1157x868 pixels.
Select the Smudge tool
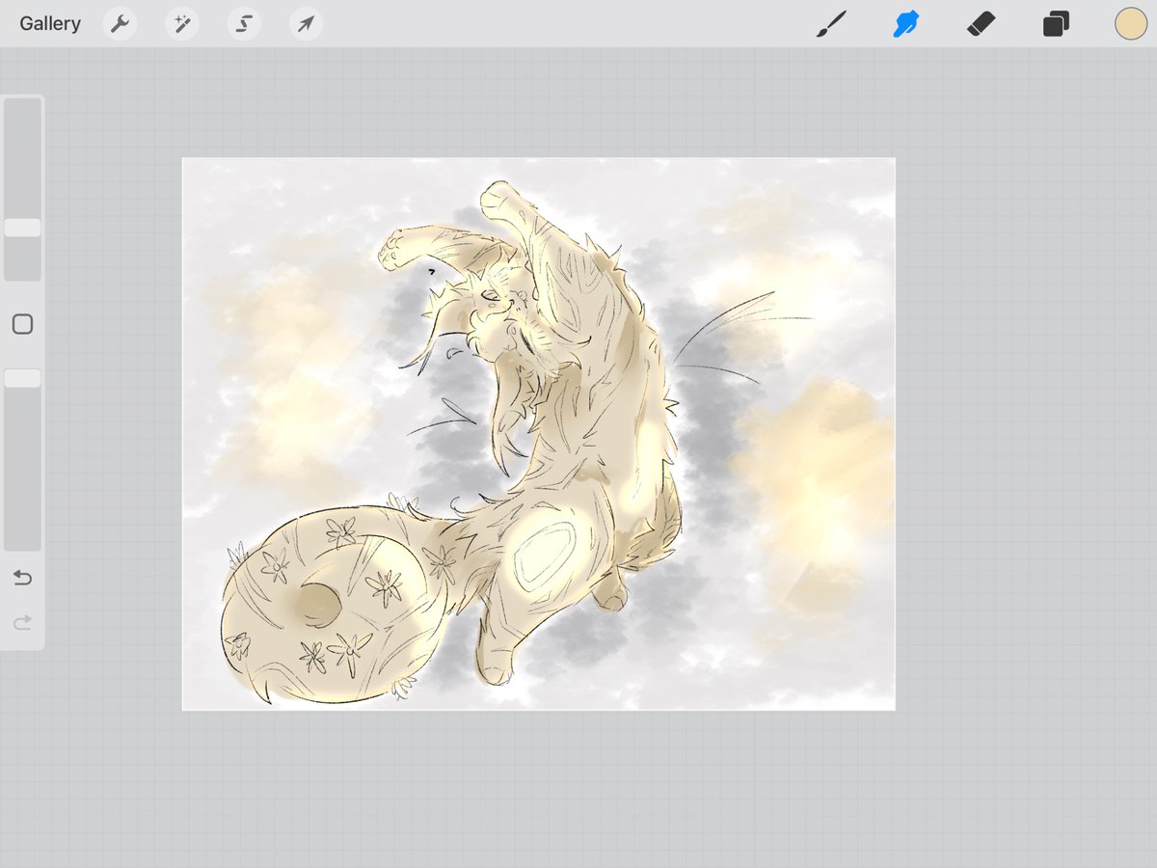tap(906, 24)
